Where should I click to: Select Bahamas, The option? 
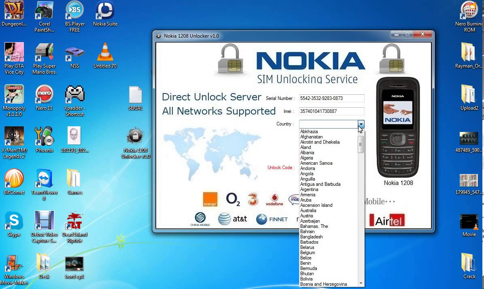(314, 226)
